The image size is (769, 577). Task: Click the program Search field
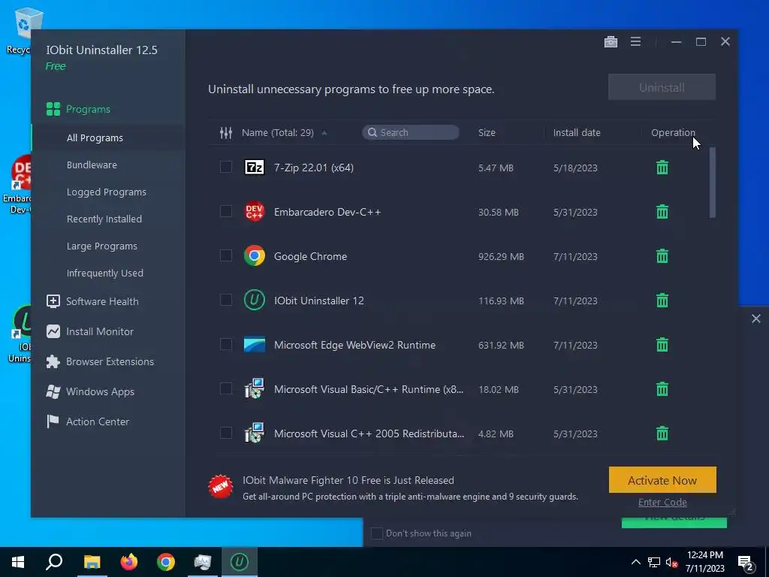click(x=411, y=132)
